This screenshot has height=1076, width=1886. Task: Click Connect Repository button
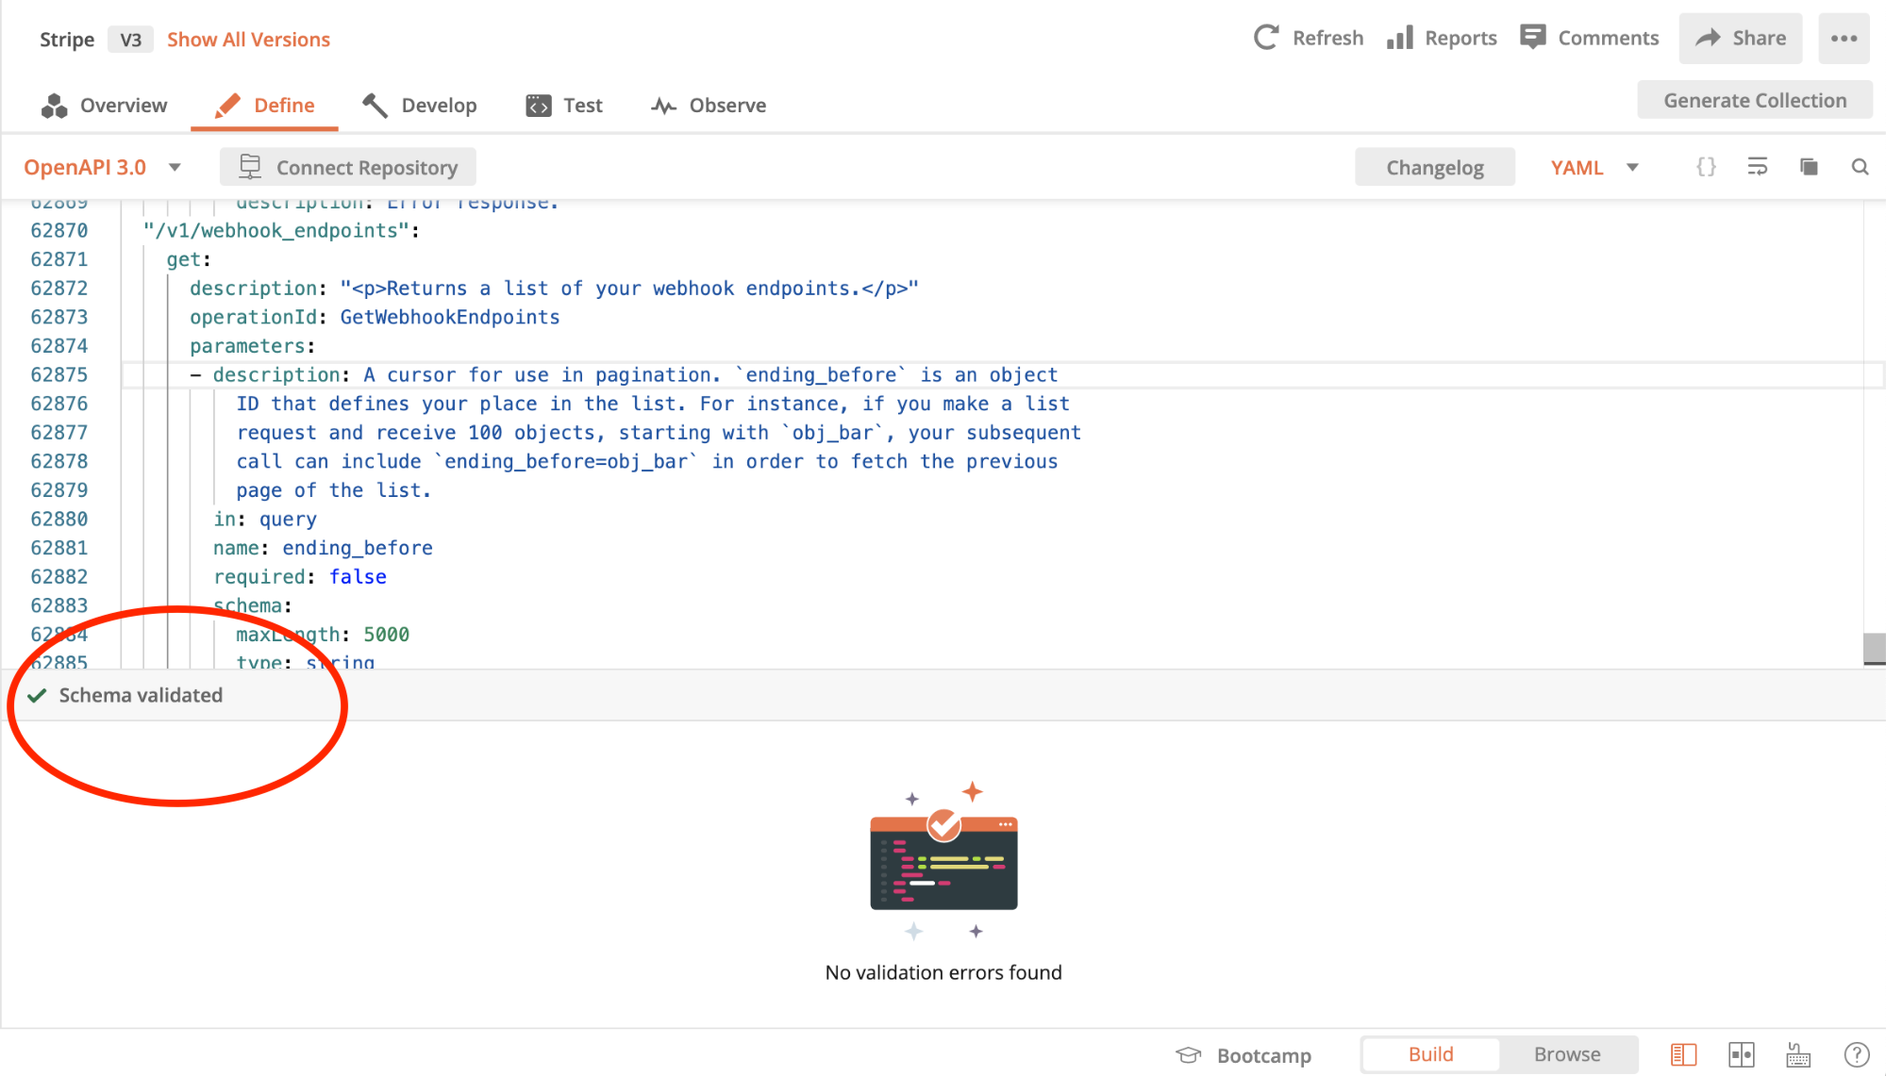click(x=348, y=167)
